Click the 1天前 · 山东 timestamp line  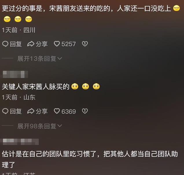click(19, 97)
